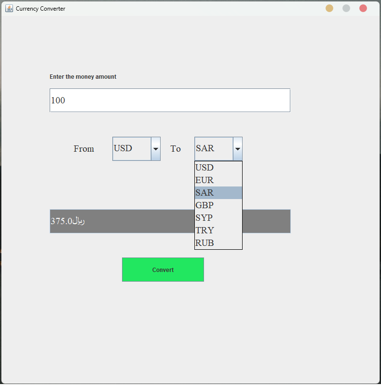Select GBP from the dropdown list
This screenshot has height=386, width=381.
point(218,205)
